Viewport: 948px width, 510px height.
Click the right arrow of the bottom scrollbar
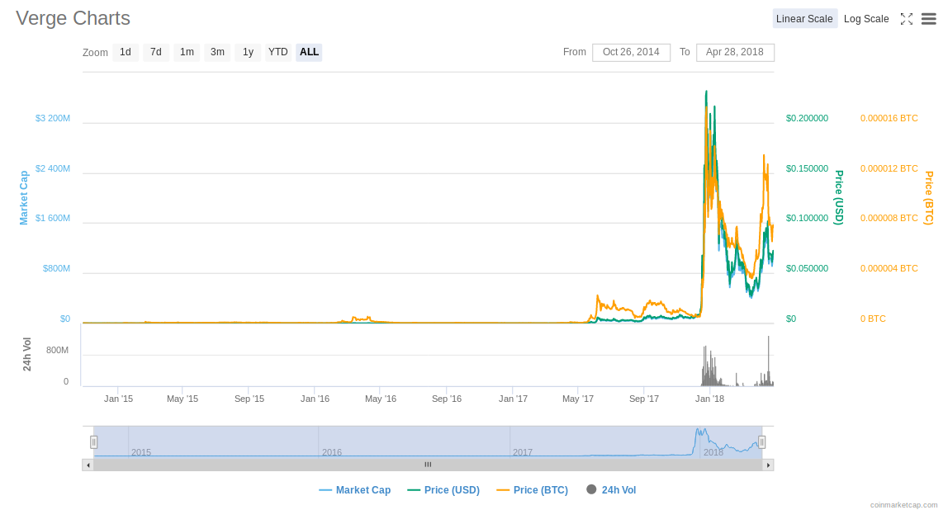tap(768, 464)
